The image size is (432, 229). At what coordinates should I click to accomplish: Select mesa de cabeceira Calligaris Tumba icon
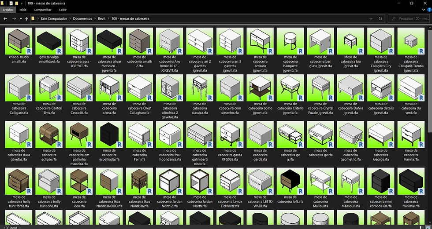point(411,41)
